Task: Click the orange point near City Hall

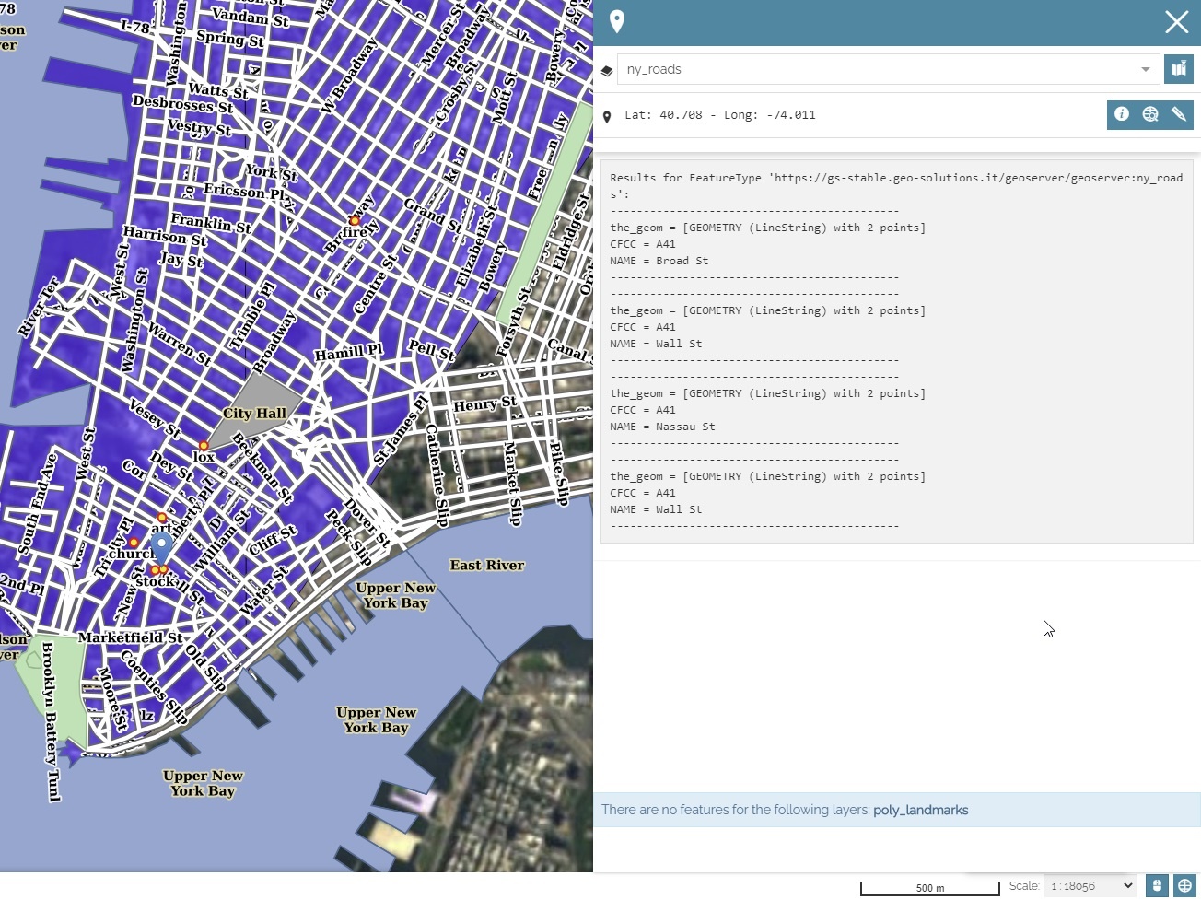Action: click(x=204, y=446)
